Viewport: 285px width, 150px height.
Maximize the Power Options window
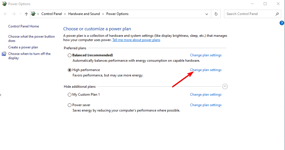coord(265,4)
